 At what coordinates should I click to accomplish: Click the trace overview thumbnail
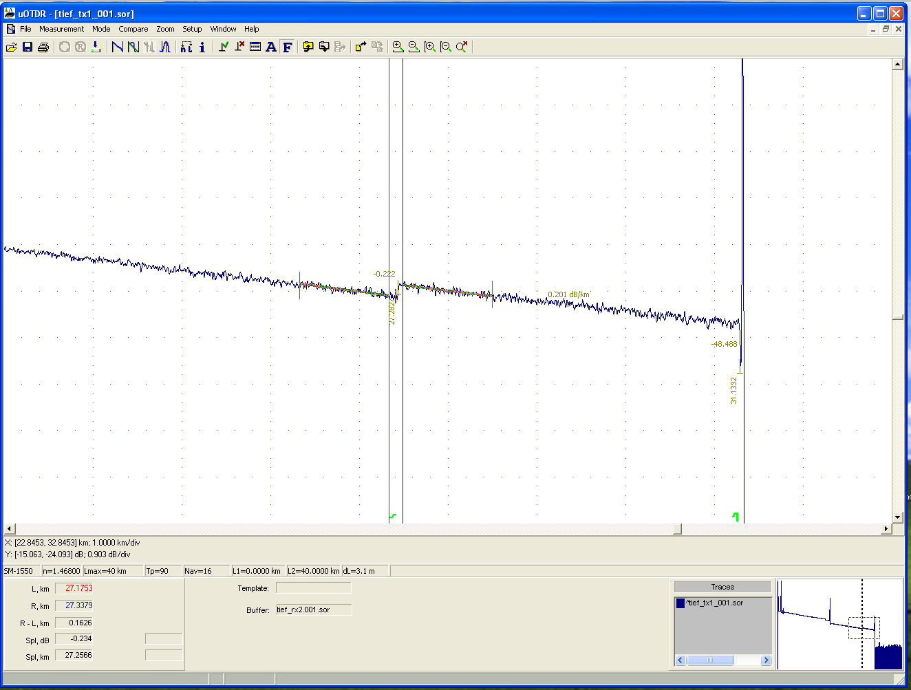pos(839,623)
